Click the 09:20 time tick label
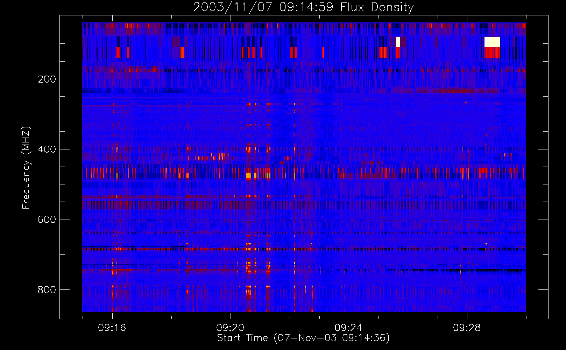This screenshot has height=350, width=566. coord(230,328)
